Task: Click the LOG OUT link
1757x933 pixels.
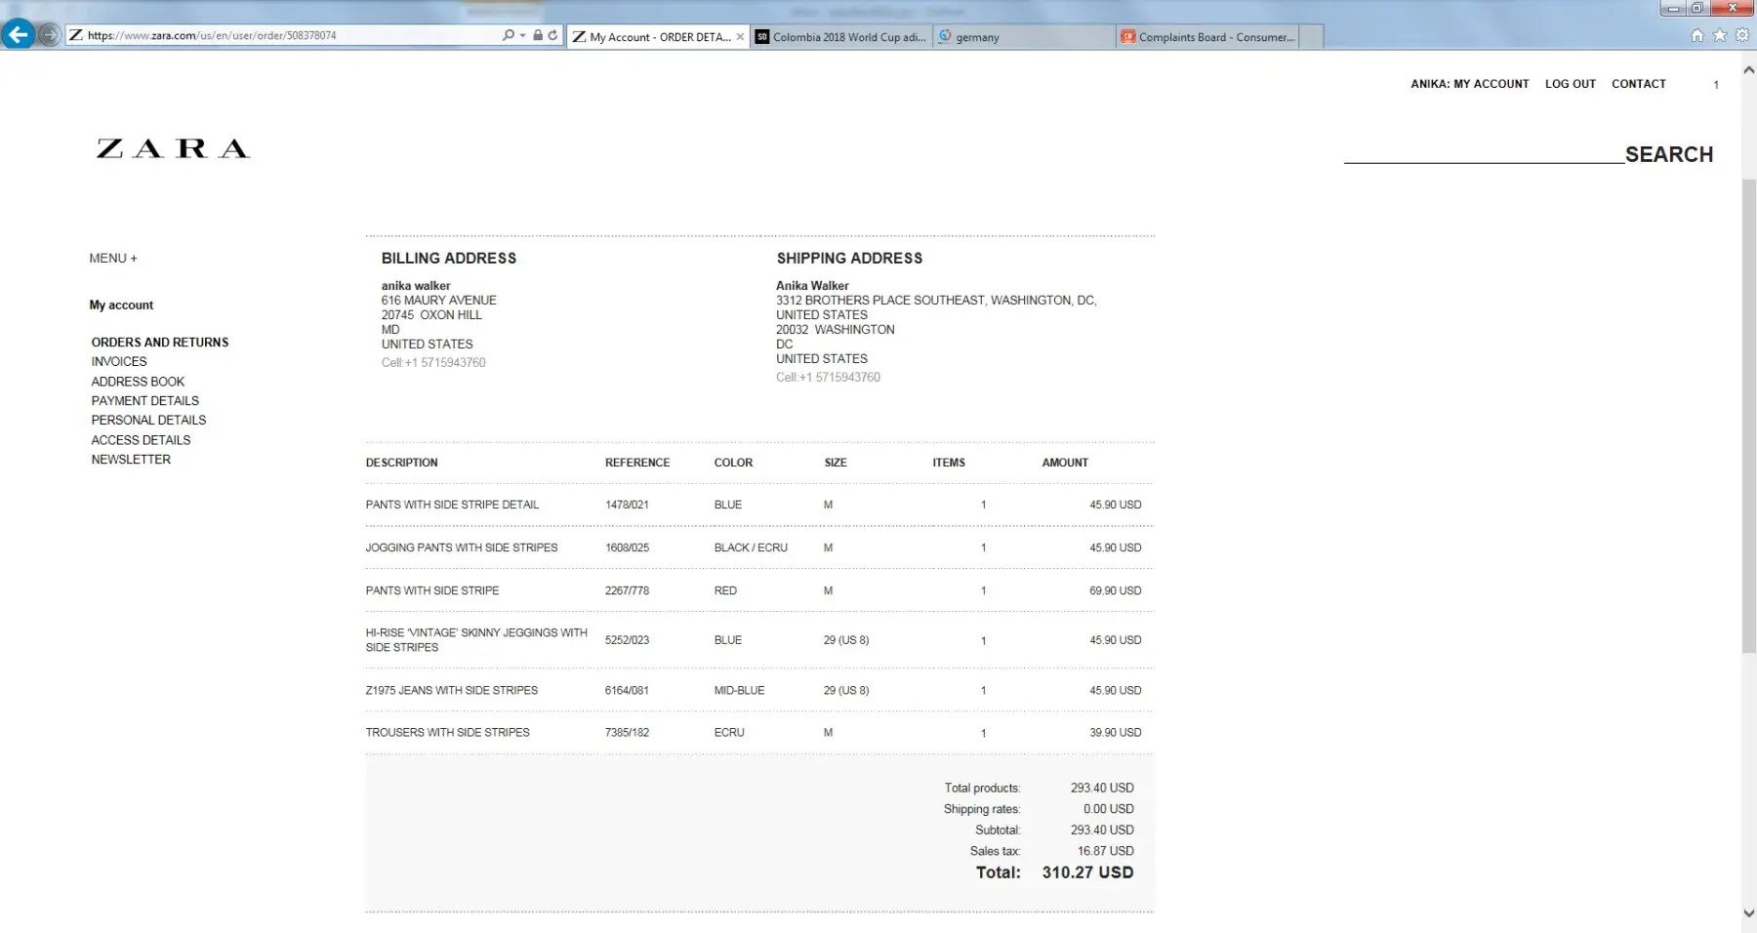Action: [1570, 84]
